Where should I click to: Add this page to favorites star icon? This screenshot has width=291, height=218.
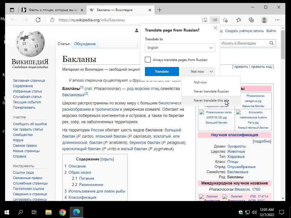click(225, 20)
